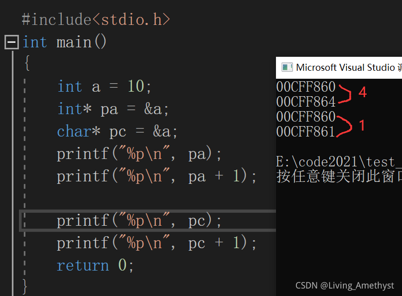Click the CSDN @Living_Amethyst watermark
This screenshot has height=296, width=402.
[x=345, y=286]
